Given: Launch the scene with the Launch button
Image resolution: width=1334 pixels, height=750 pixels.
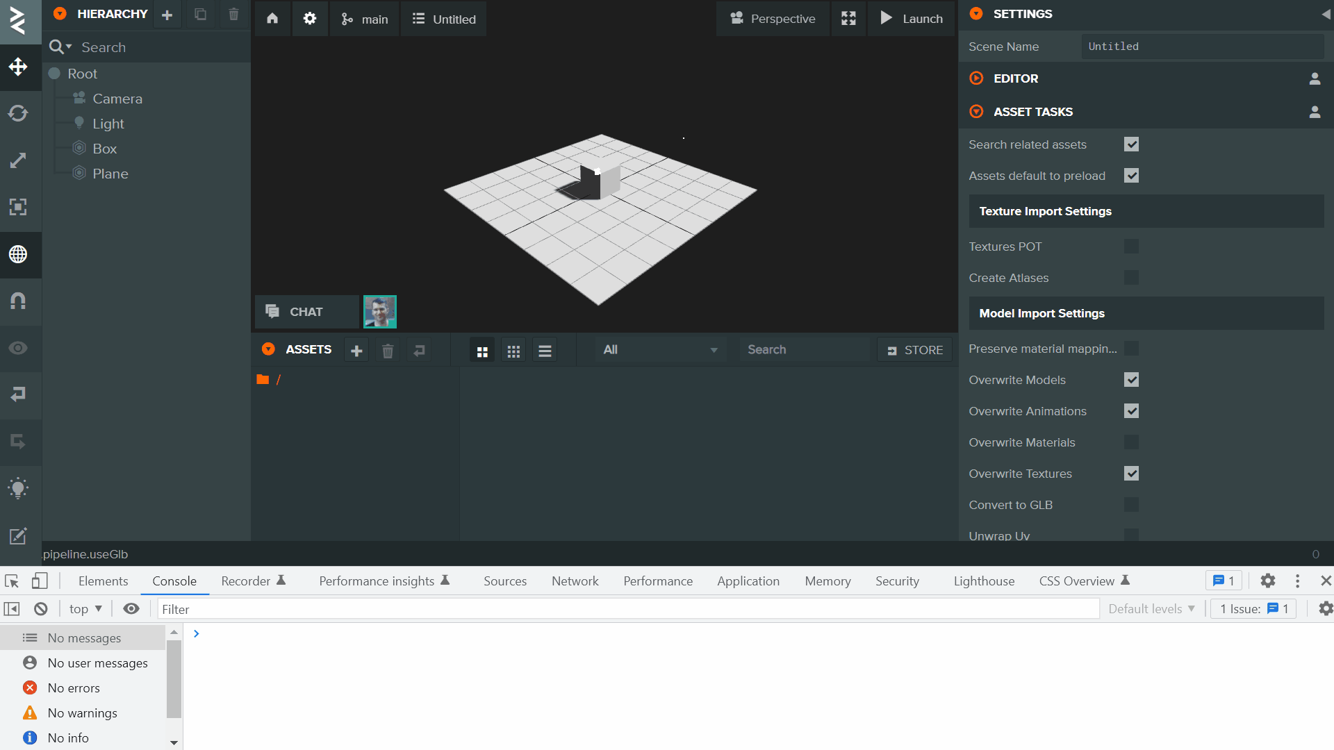Looking at the screenshot, I should point(911,19).
